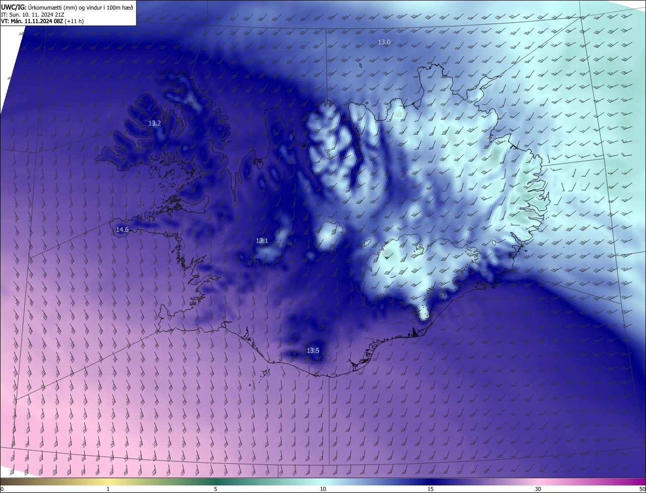646x493 pixels.
Task: Click the color scale tick labeled 1
Action: (x=108, y=489)
